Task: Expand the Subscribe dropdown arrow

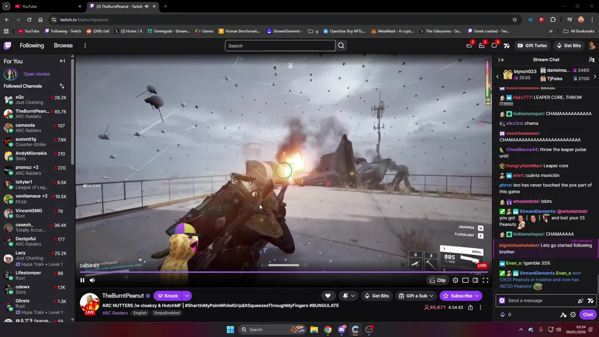Action: click(476, 296)
